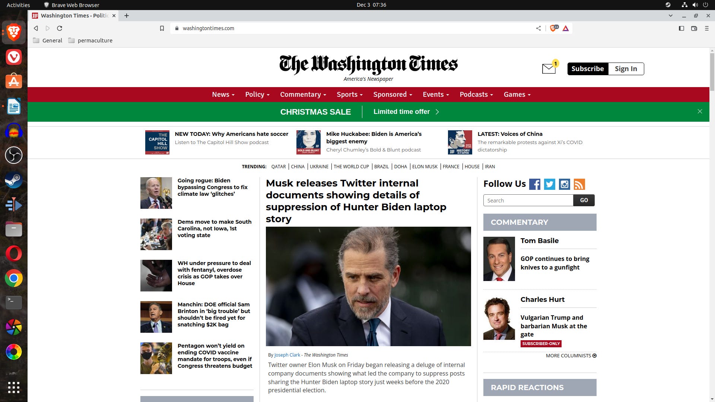This screenshot has width=715, height=402.
Task: Click the Brave Shields lion icon
Action: tap(553, 28)
